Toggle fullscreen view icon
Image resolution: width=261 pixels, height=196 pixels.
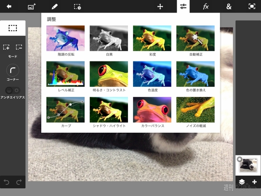[x=252, y=7]
